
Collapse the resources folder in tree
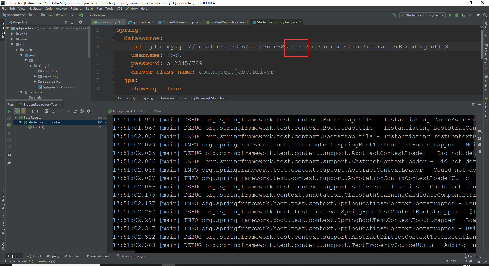click(21, 92)
